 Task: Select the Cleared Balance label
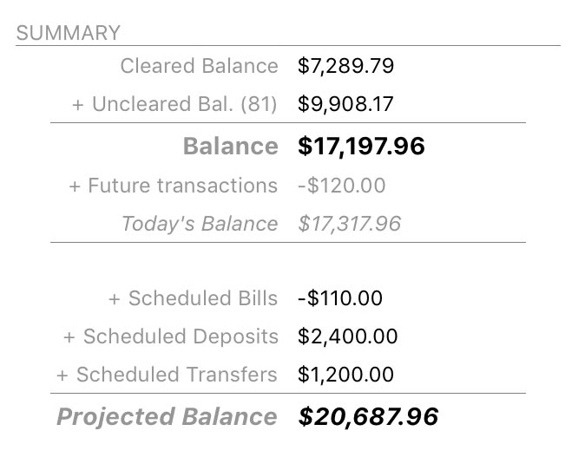199,66
